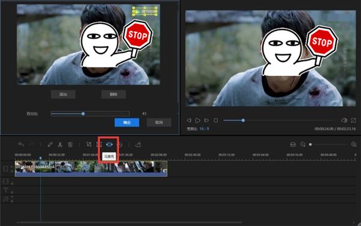
Task: Select the text track T icon
Action: tap(5, 190)
